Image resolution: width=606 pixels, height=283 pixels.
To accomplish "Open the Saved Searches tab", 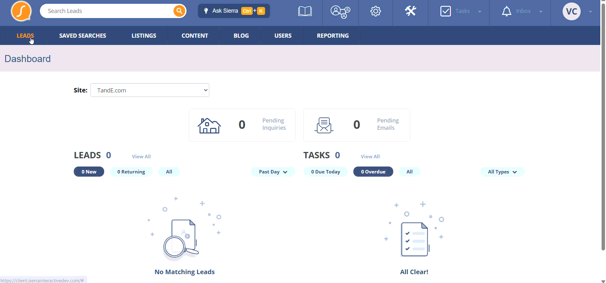I will (83, 36).
